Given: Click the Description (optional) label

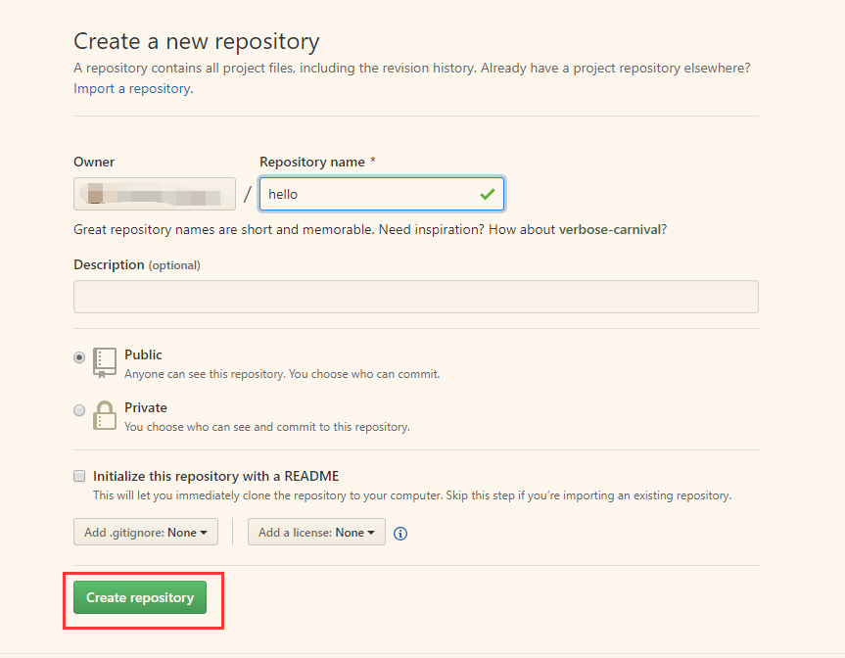Looking at the screenshot, I should click(x=137, y=265).
